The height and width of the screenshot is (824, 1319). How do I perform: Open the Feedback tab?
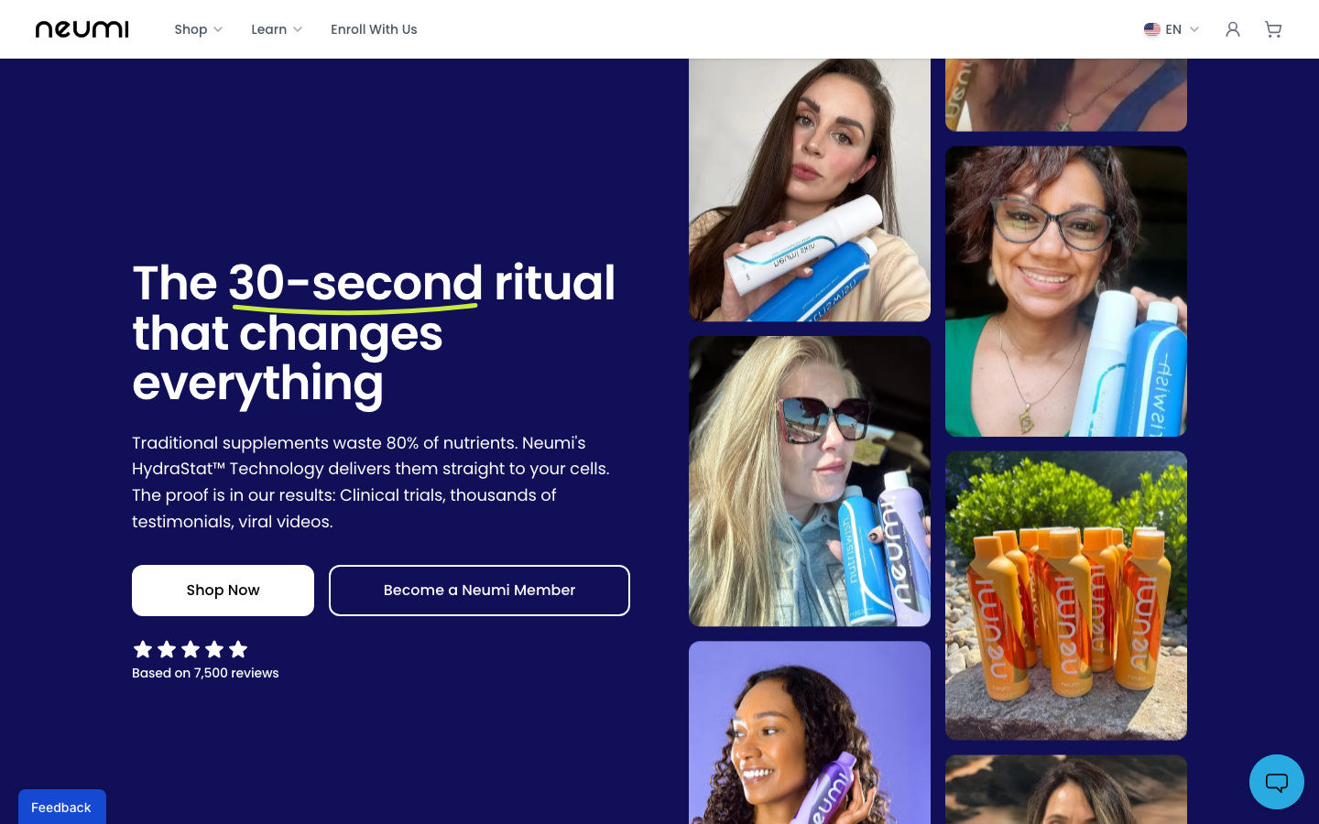point(61,807)
